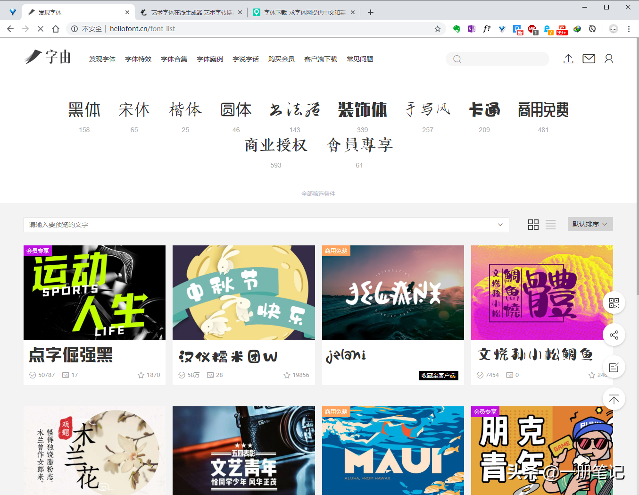Image resolution: width=639 pixels, height=495 pixels.
Task: Click the upload icon in header
Action: tap(568, 59)
